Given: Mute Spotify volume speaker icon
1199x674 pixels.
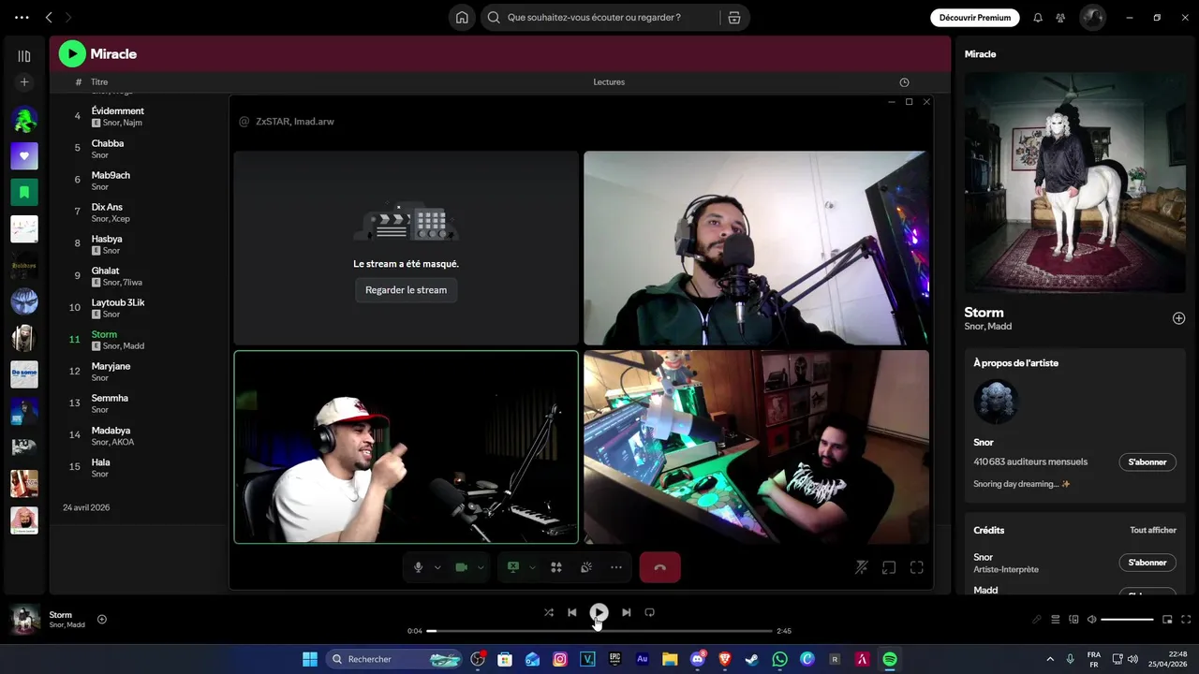Looking at the screenshot, I should [x=1091, y=620].
